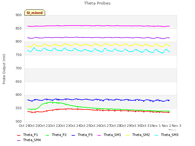This screenshot has height=146, width=195.
Task: Click the Nov 1 x-axis date label
Action: [x=156, y=126]
